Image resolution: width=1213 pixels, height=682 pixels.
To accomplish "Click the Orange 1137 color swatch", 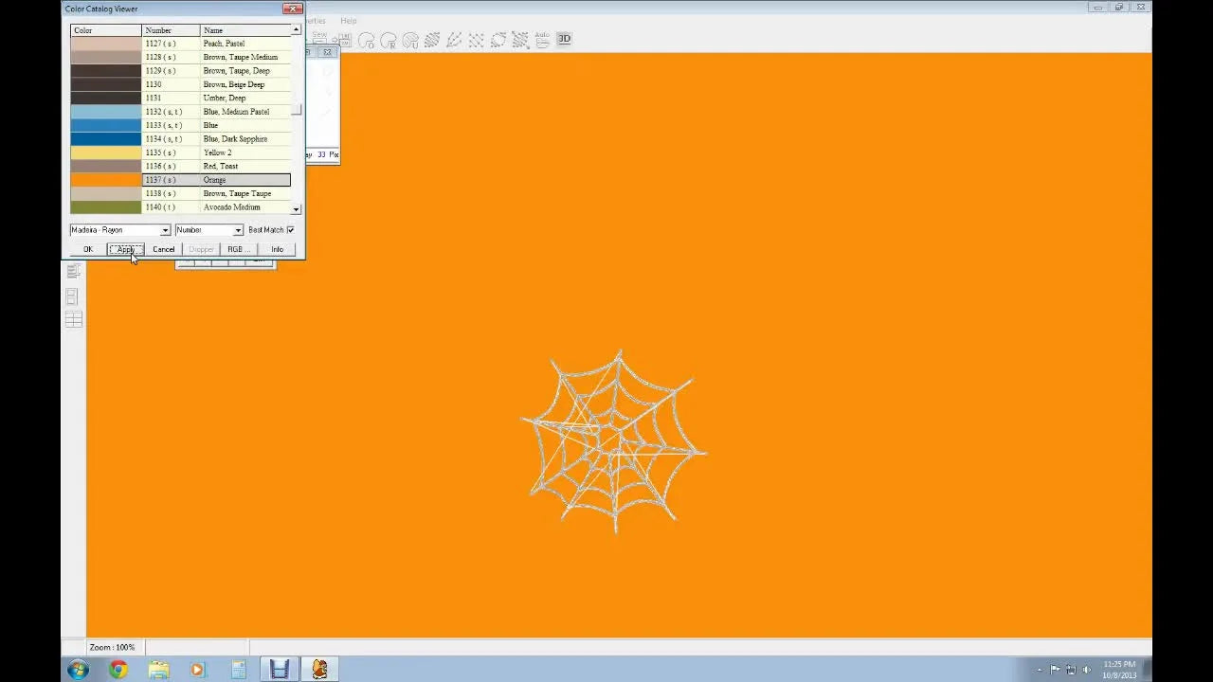I will [x=104, y=179].
